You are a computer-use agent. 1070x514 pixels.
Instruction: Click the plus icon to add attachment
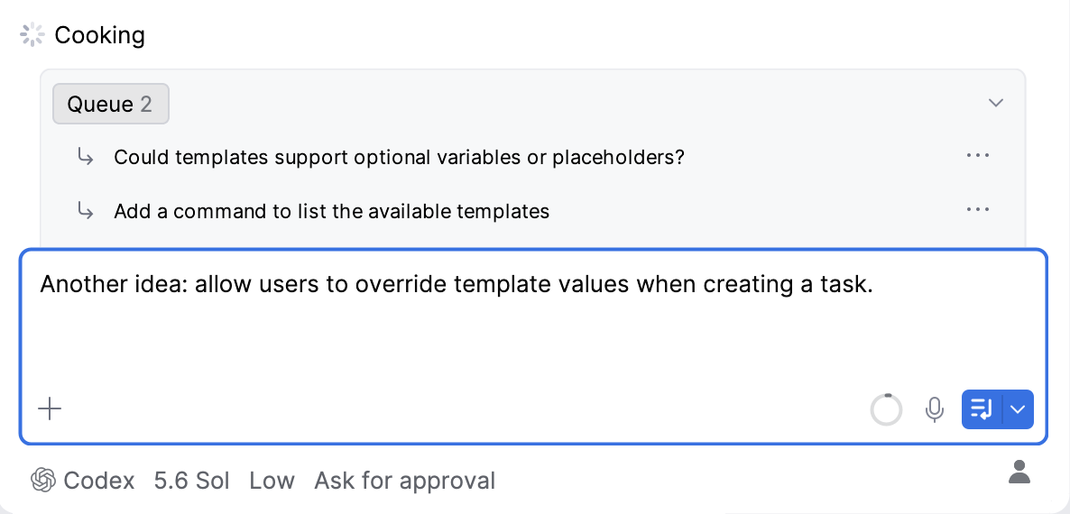(50, 409)
